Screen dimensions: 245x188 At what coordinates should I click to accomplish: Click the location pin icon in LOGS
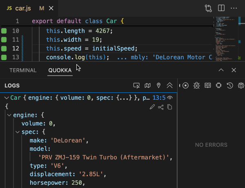click(x=158, y=85)
